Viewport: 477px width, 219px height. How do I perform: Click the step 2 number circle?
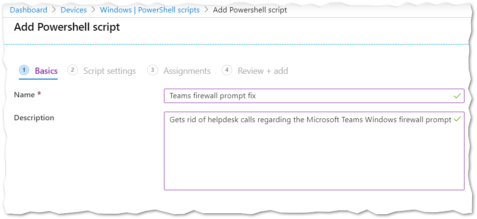tap(73, 70)
